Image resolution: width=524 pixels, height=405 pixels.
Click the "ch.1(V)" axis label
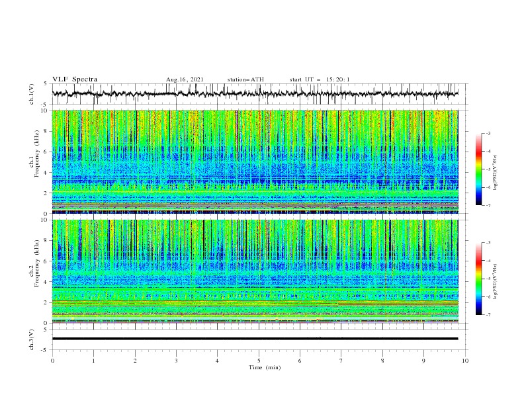(32, 94)
